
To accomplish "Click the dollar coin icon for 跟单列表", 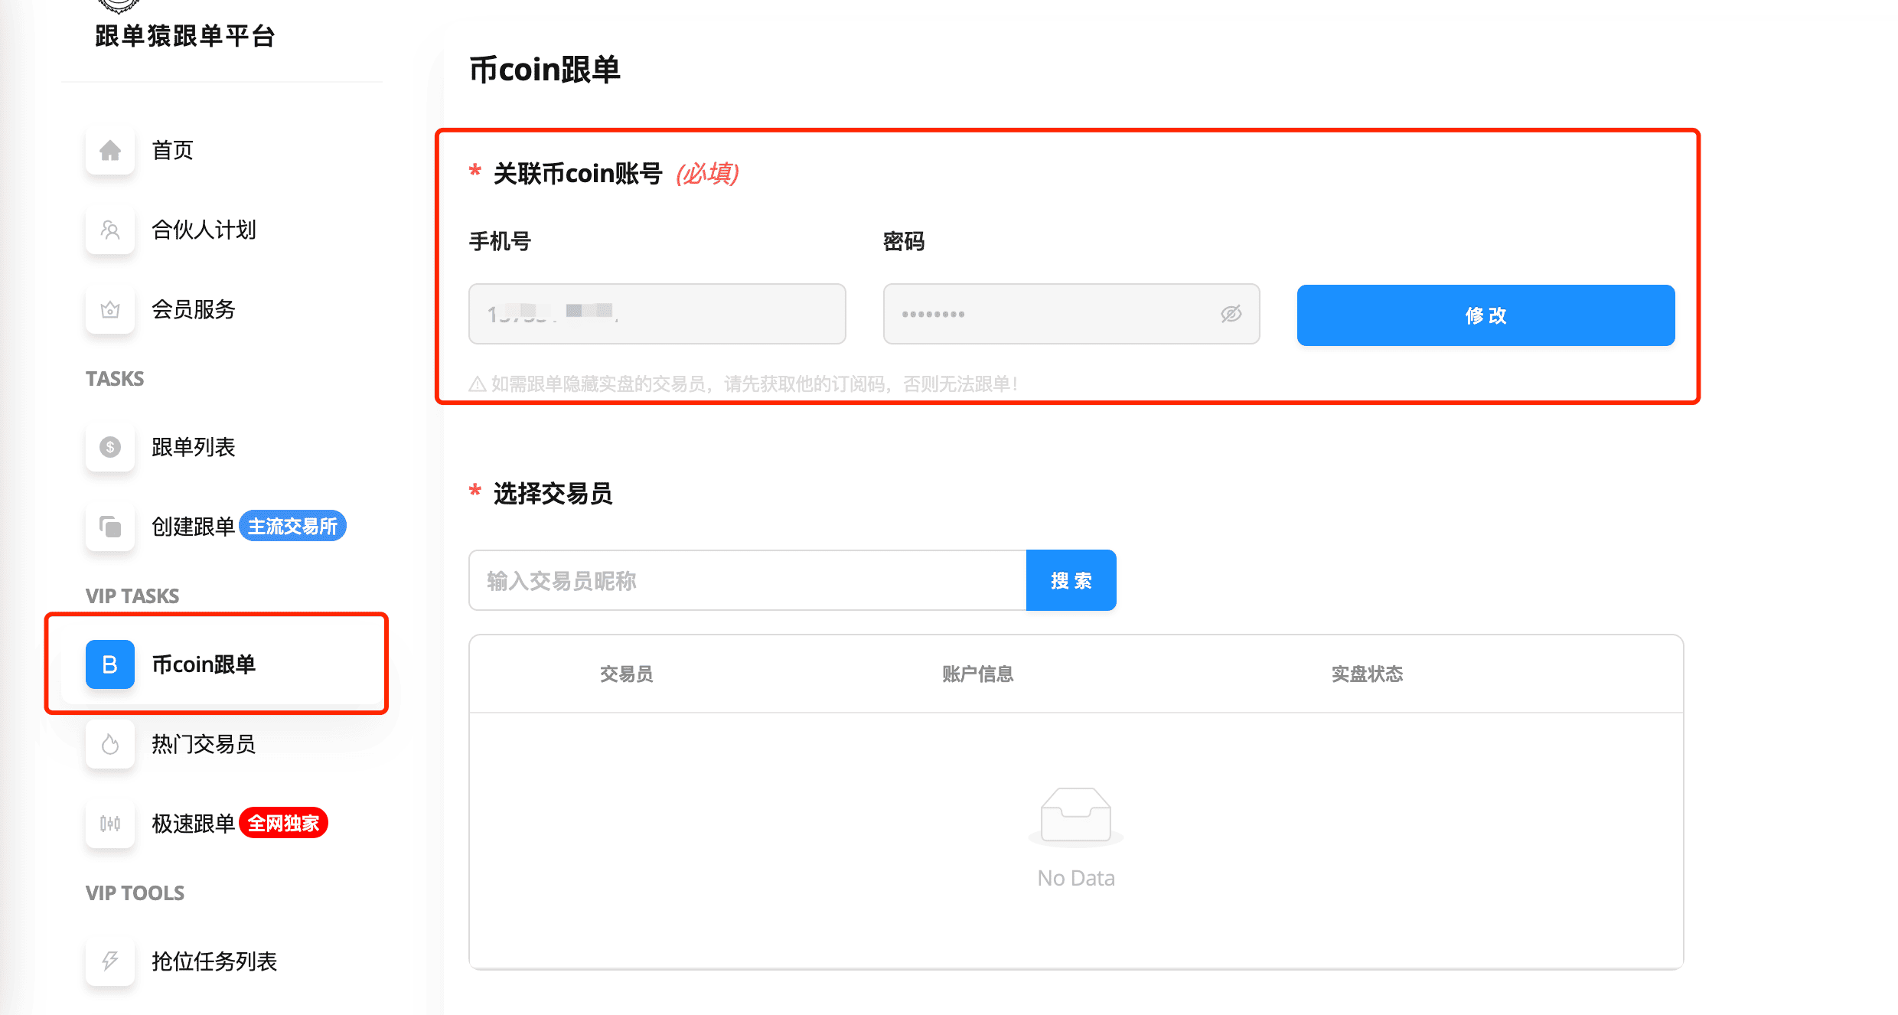I will 110,447.
